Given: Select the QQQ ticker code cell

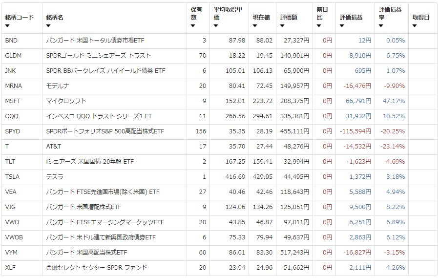Looking at the screenshot, I should [22, 117].
